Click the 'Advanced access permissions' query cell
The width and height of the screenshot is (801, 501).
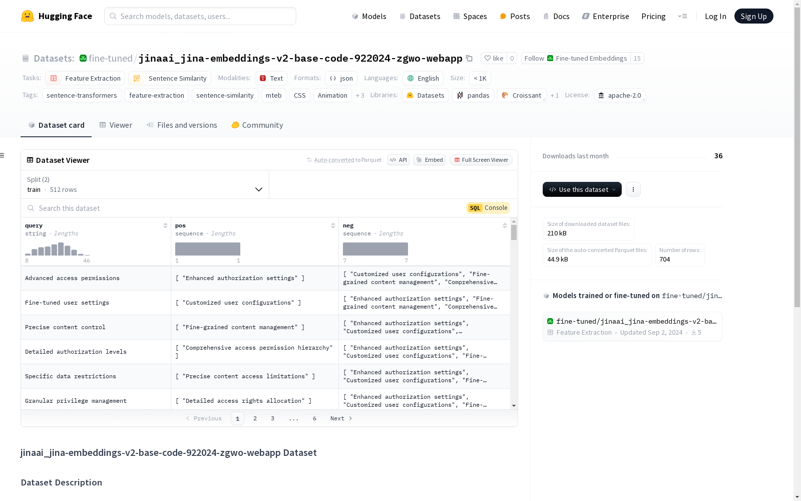click(96, 278)
